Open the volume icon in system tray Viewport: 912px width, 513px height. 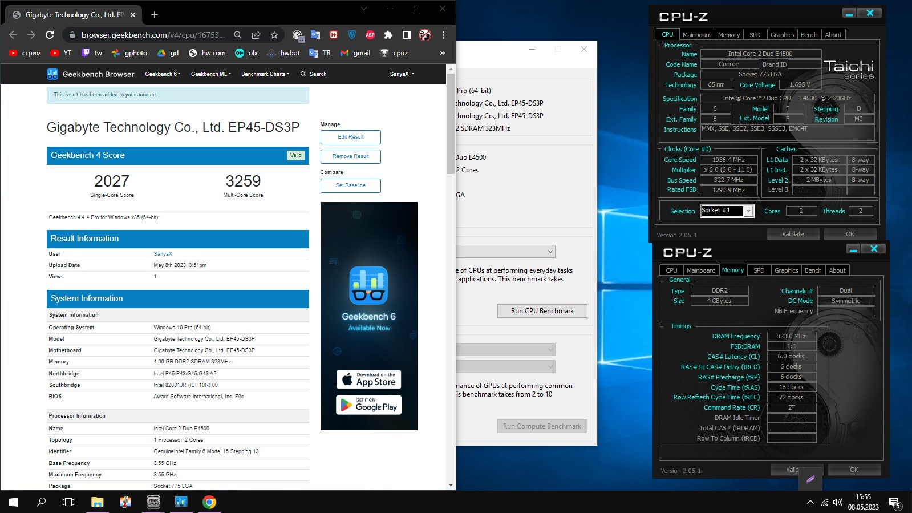(838, 502)
